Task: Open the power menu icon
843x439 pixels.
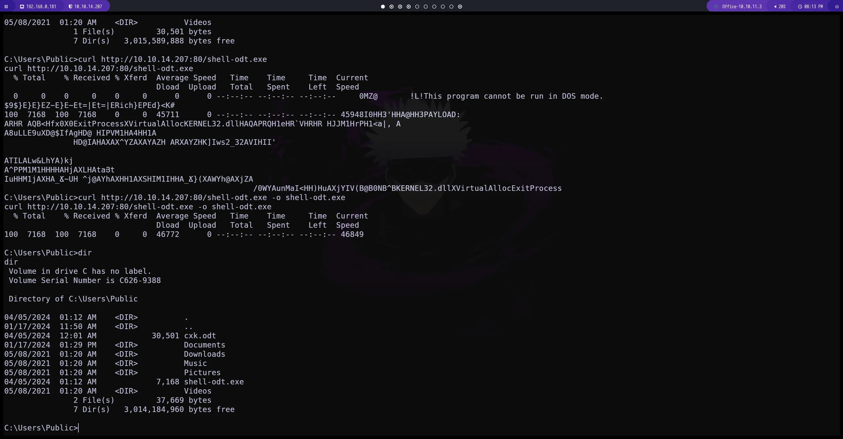Action: pos(837,7)
